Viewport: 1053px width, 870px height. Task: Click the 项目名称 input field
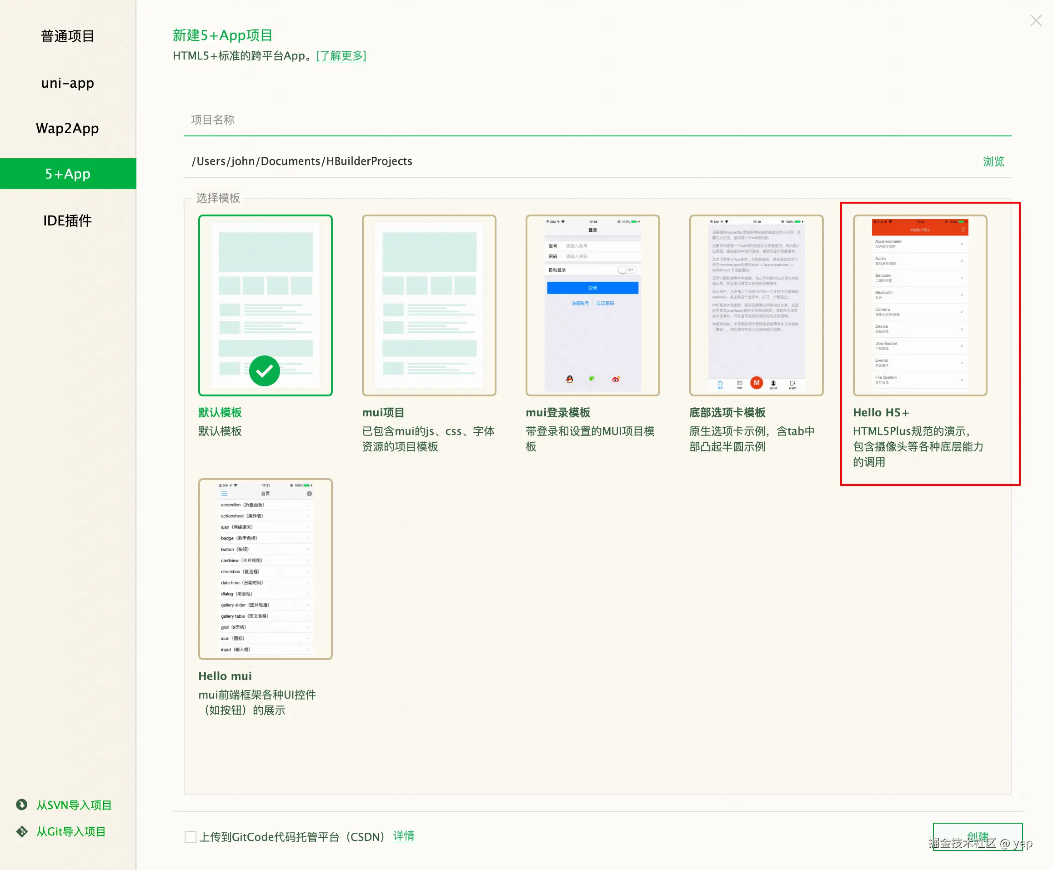tap(597, 120)
